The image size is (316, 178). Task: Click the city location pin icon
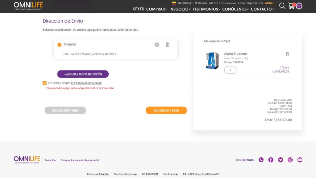pyautogui.click(x=196, y=3)
